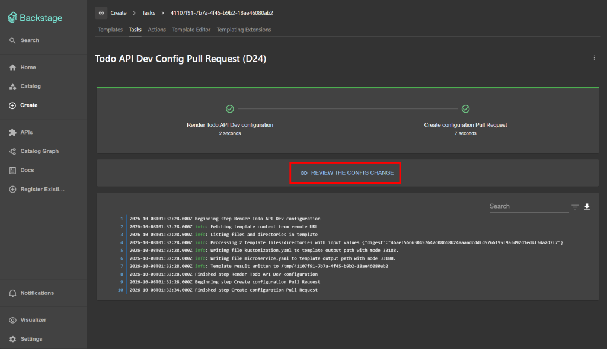Image resolution: width=607 pixels, height=349 pixels.
Task: Click log line 'Listing files and directories in template'
Action: [223, 235]
